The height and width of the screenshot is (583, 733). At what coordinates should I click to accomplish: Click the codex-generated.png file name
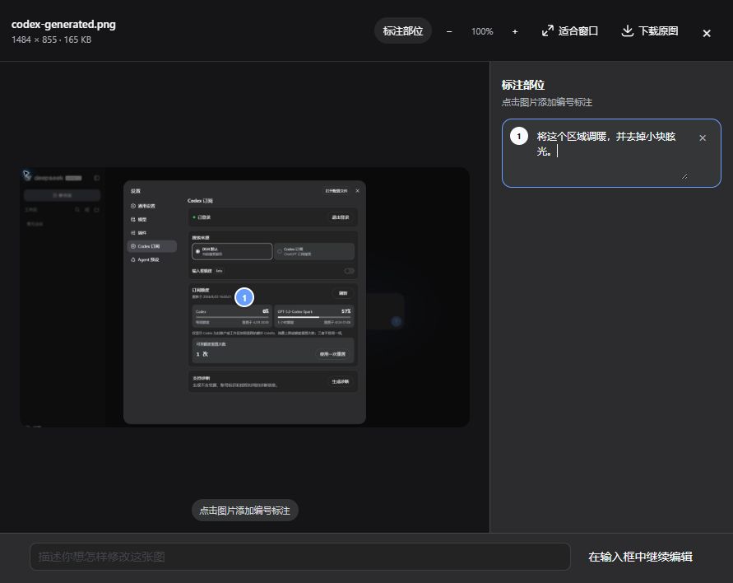[63, 25]
